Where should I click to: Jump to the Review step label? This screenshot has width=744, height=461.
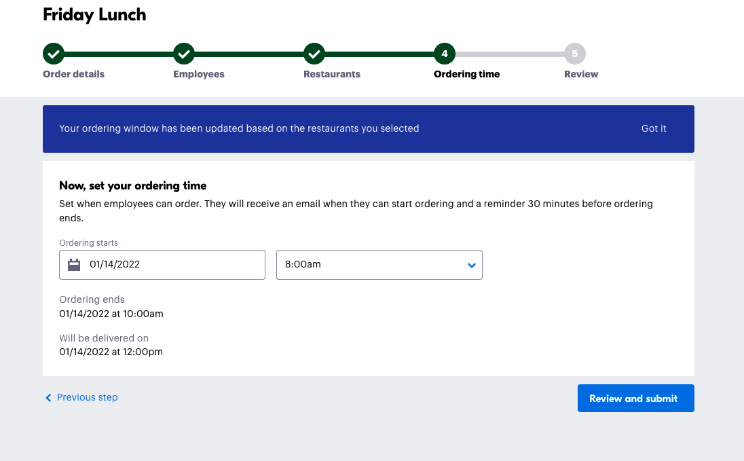click(x=581, y=74)
